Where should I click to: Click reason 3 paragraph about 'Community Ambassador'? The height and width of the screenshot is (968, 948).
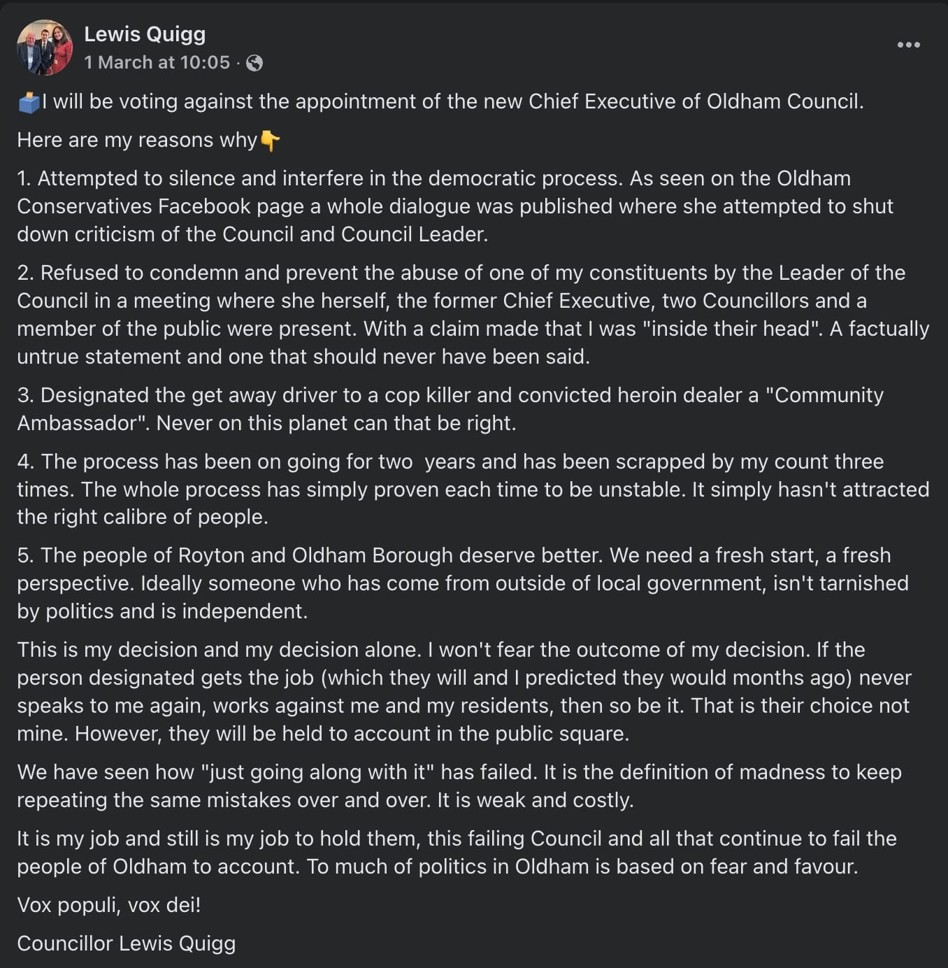(x=450, y=409)
